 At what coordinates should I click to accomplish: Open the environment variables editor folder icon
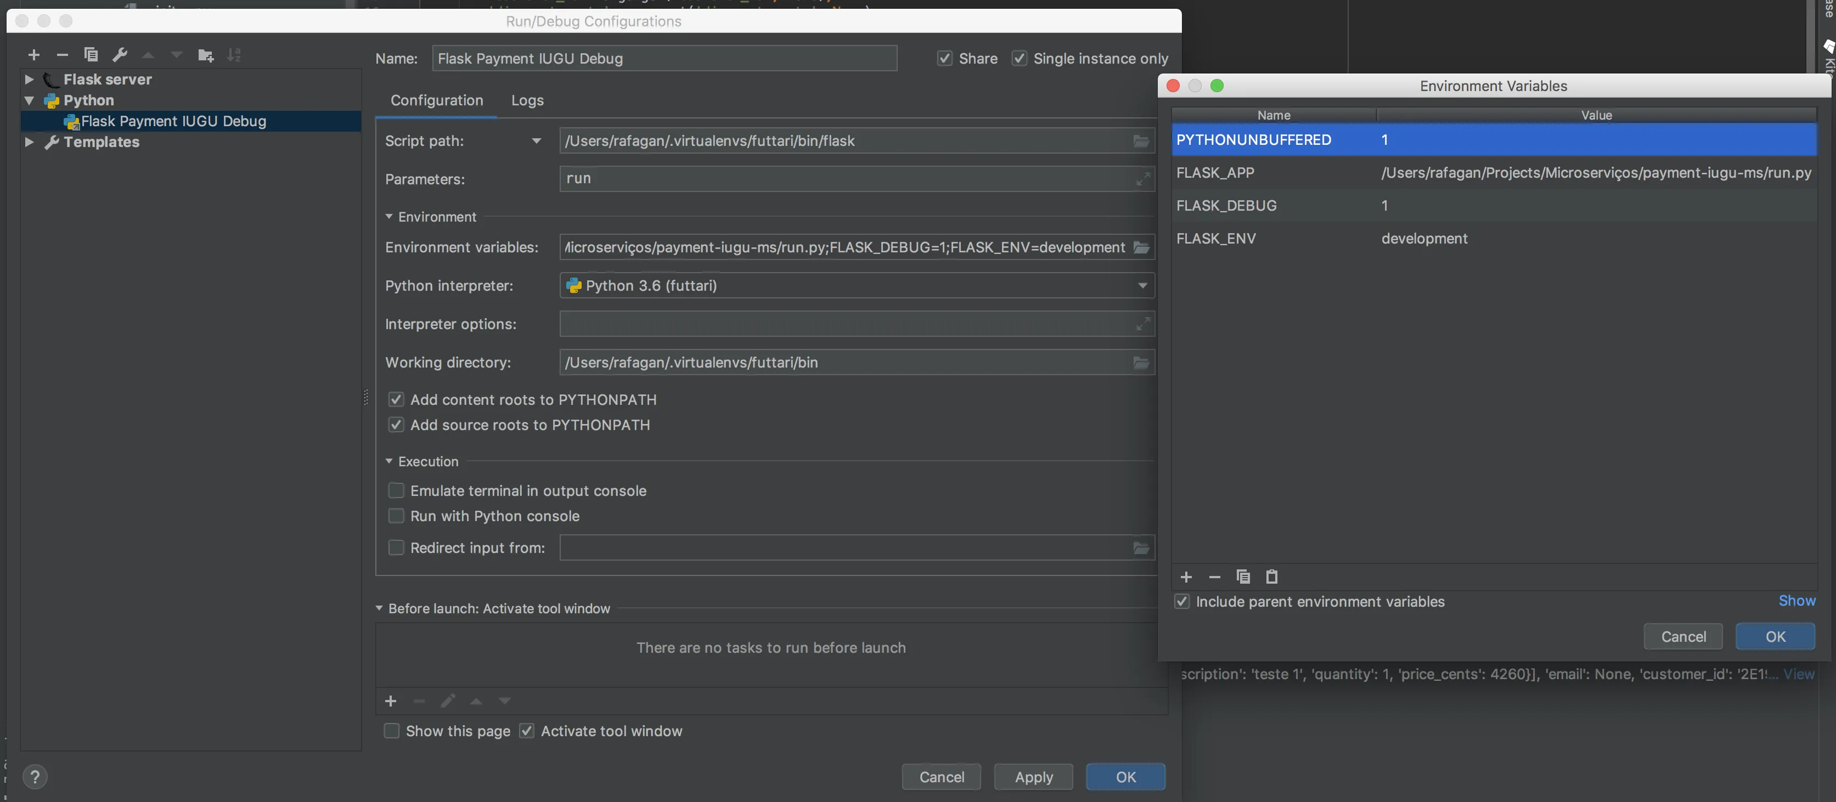point(1140,247)
